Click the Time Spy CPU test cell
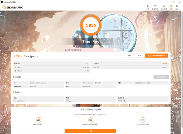This screenshot has width=183, height=134. point(39,101)
